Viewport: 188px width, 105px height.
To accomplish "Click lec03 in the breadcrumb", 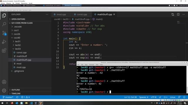I will click(66, 19).
